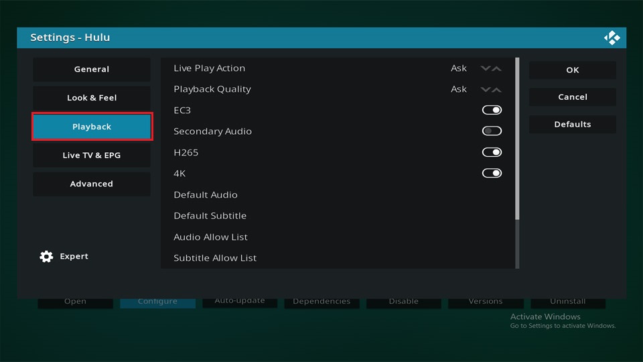Screen dimensions: 643x362
Task: Select the Playback category
Action: (x=92, y=127)
